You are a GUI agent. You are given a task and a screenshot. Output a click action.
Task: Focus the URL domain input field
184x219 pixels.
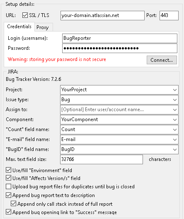click(102, 15)
